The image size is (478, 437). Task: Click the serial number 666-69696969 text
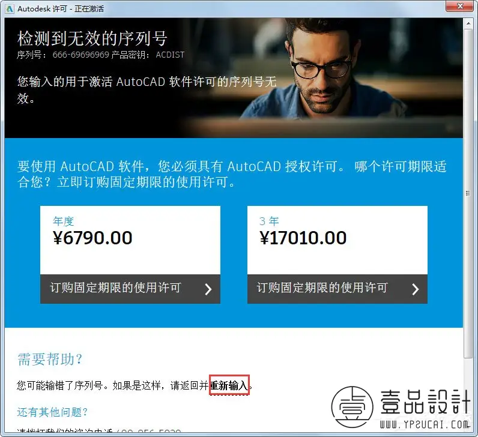(81, 55)
